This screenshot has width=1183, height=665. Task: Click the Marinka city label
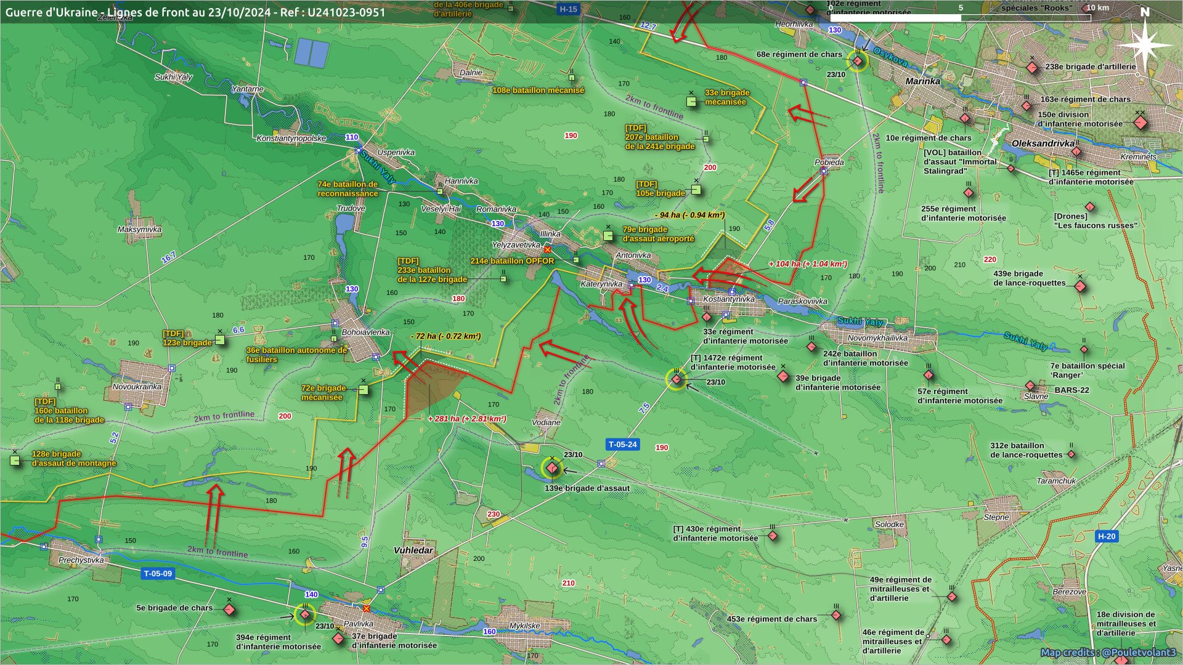tap(922, 81)
